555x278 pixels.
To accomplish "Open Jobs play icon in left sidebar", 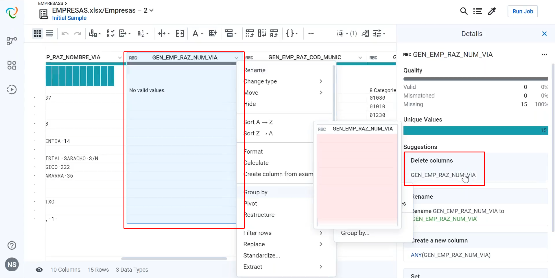I will click(12, 89).
